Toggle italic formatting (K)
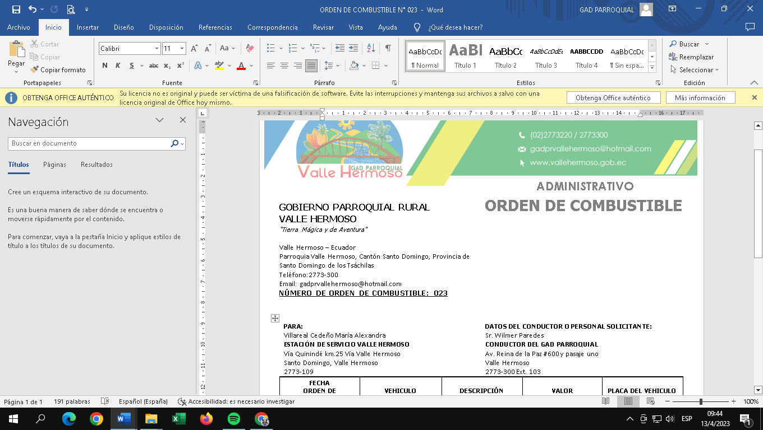 (x=118, y=66)
